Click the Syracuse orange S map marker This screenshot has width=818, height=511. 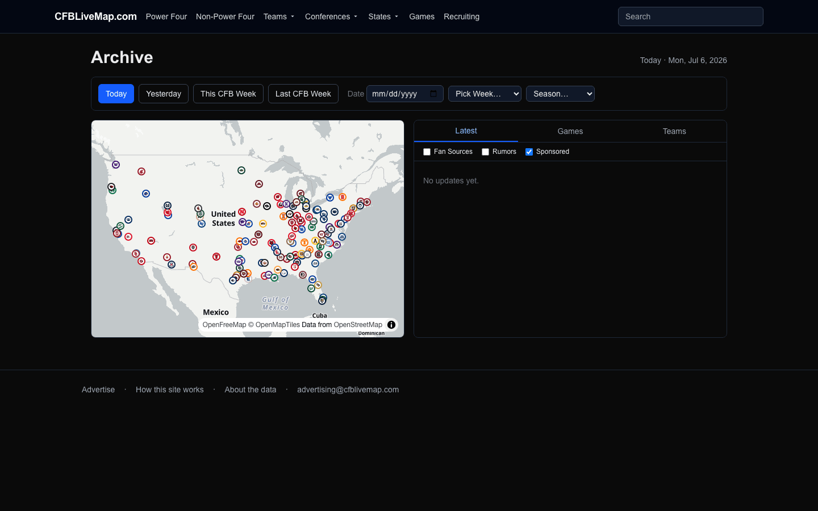click(x=343, y=197)
